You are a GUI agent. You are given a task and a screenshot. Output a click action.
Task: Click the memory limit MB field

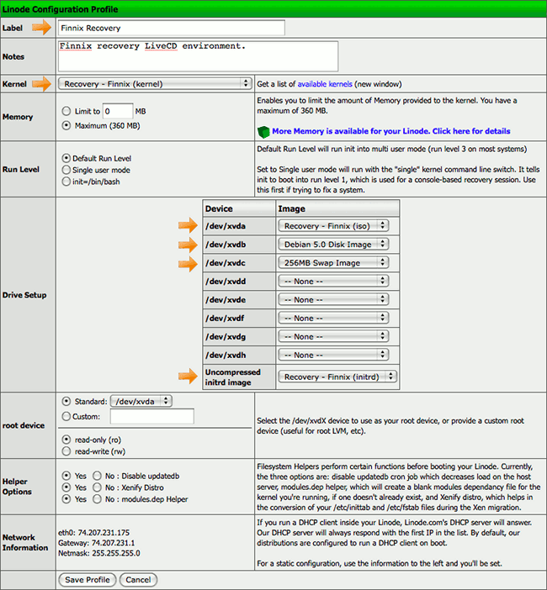click(118, 111)
